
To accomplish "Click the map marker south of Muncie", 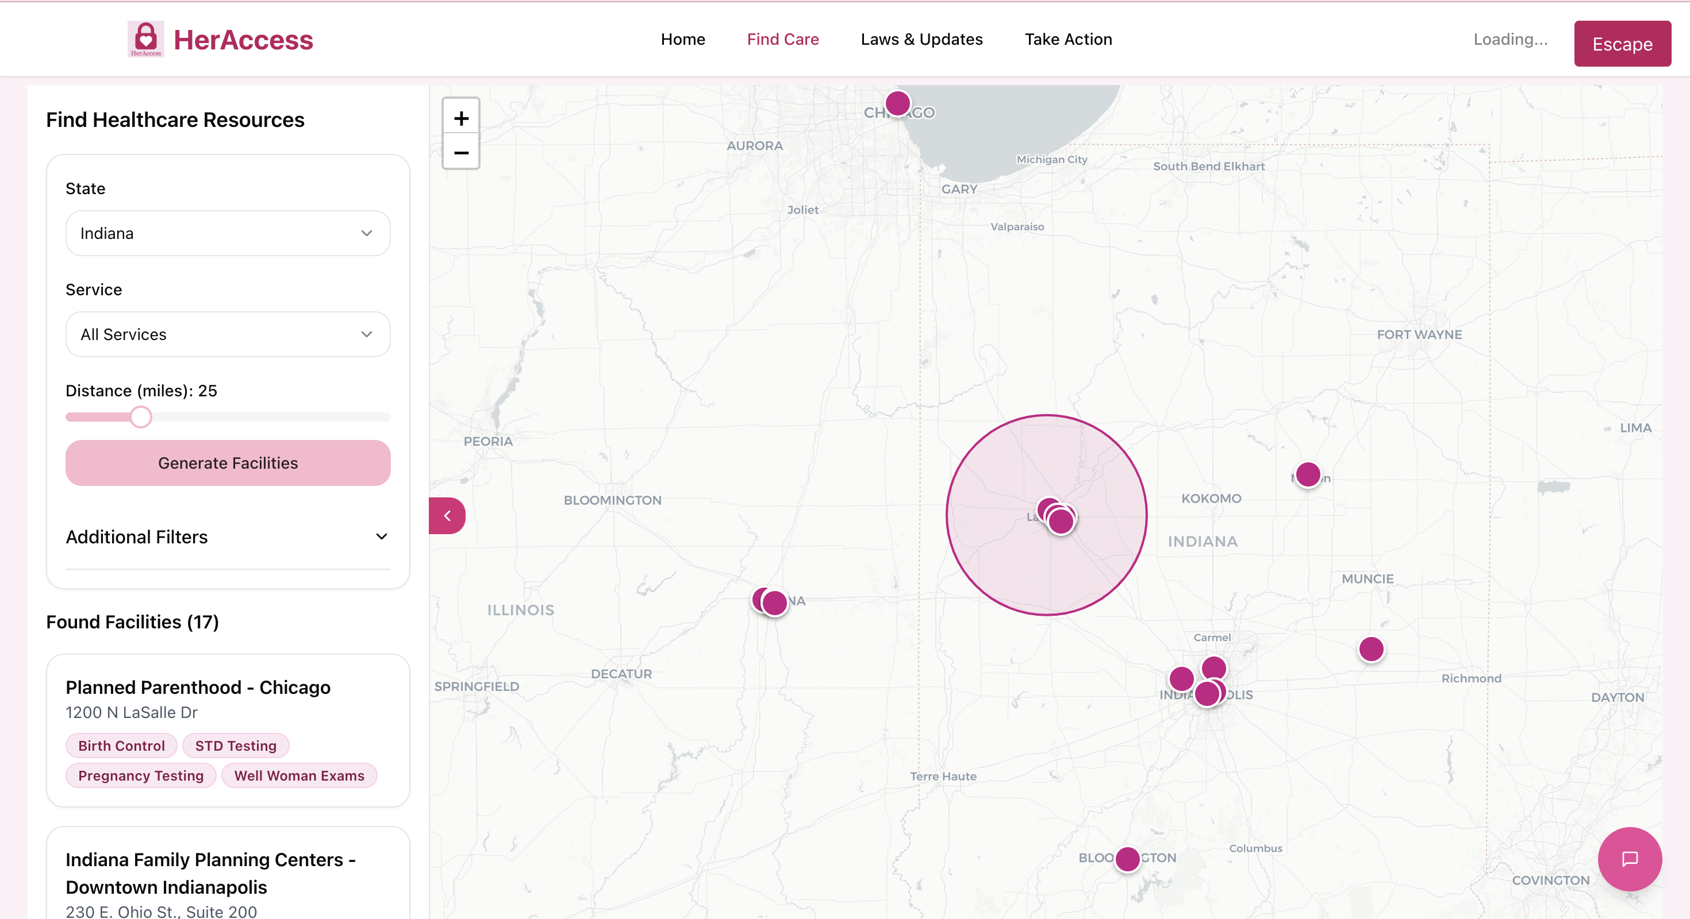I will tap(1371, 649).
